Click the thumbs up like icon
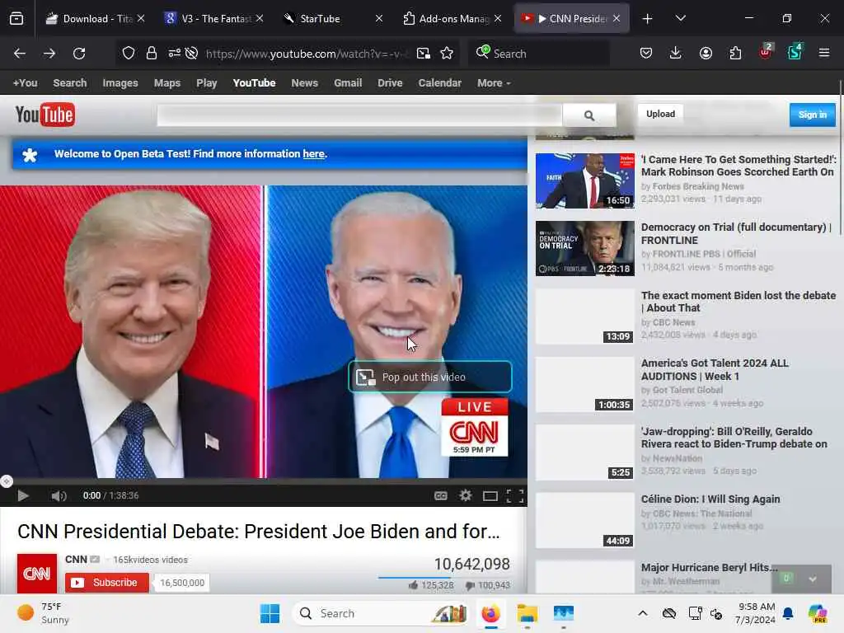 (x=414, y=585)
